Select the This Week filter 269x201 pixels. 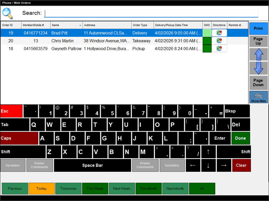click(x=95, y=189)
